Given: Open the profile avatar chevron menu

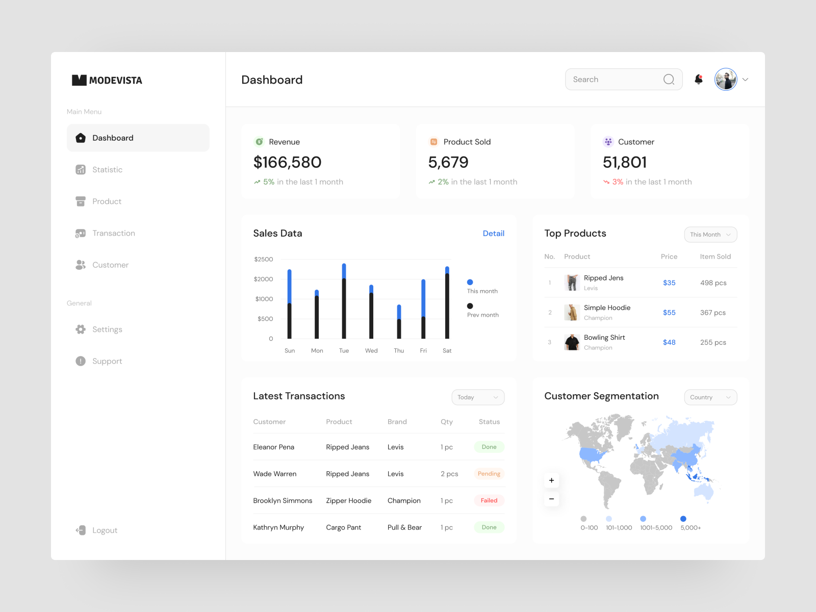Looking at the screenshot, I should coord(745,80).
